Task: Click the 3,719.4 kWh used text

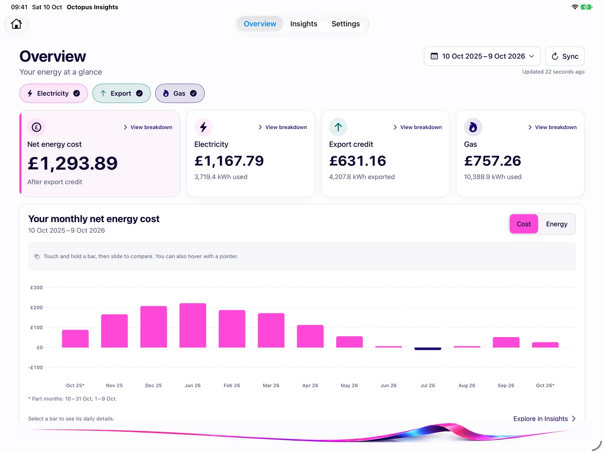Action: pyautogui.click(x=221, y=177)
